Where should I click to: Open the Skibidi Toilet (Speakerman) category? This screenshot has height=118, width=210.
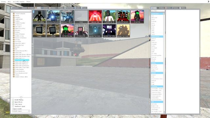[22, 66]
